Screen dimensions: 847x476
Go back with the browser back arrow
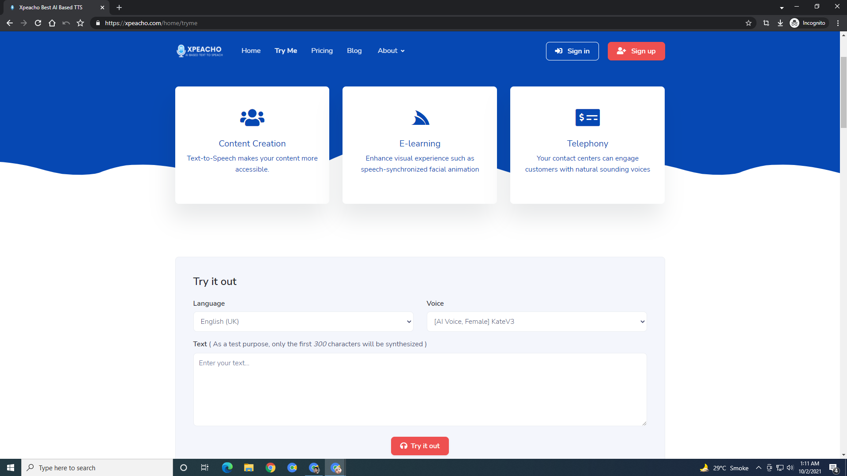pos(10,23)
